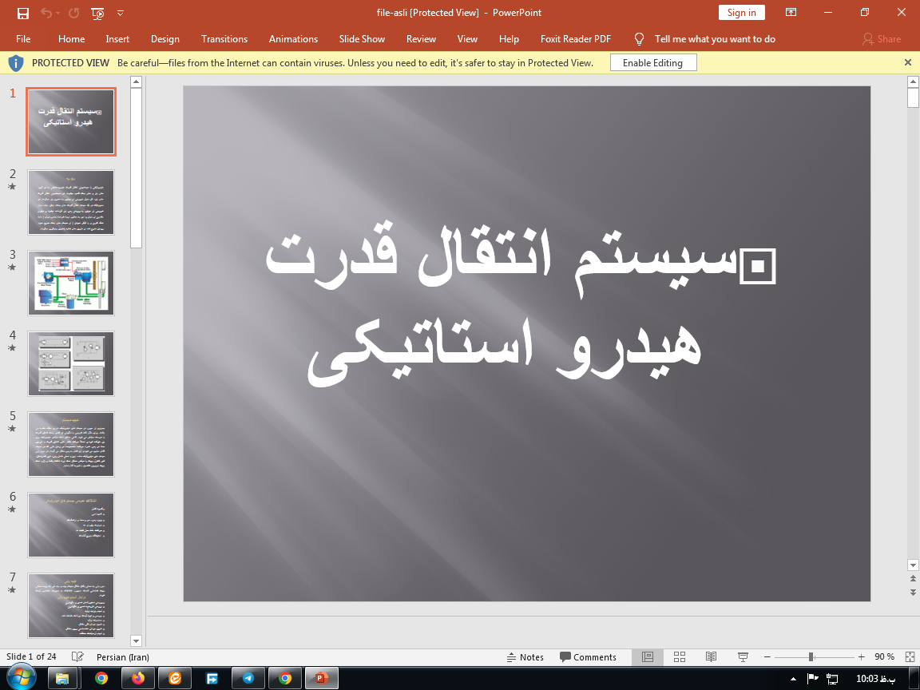
Task: Fit slide to current window
Action: [911, 657]
